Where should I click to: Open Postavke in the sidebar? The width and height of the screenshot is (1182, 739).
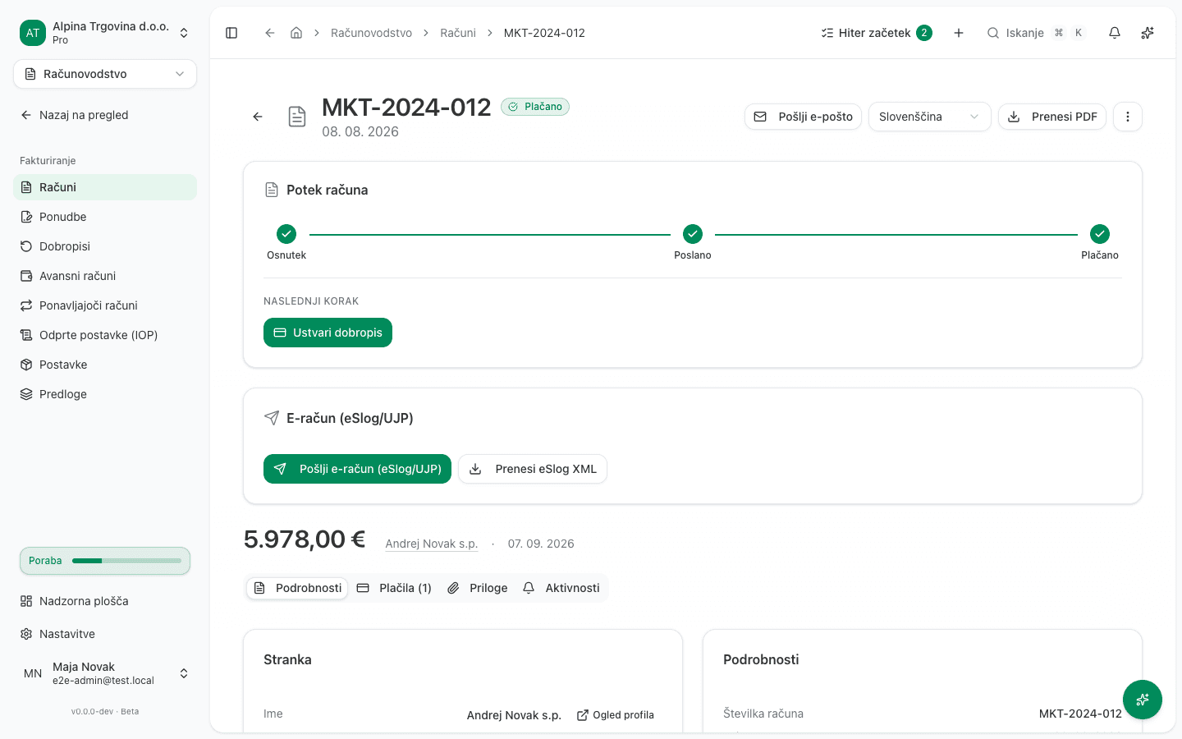(x=105, y=365)
